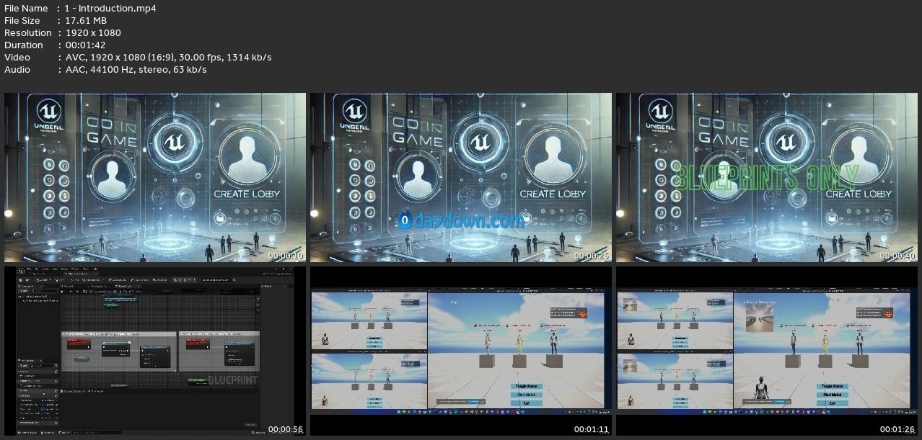
Task: Click 'Exit' in 00:01:26 frame's large viewport
Action: click(x=833, y=403)
